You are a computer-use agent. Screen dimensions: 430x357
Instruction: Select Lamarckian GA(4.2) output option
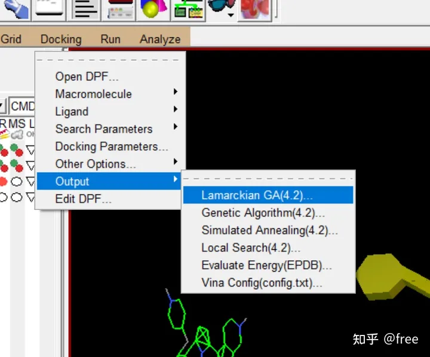click(257, 195)
